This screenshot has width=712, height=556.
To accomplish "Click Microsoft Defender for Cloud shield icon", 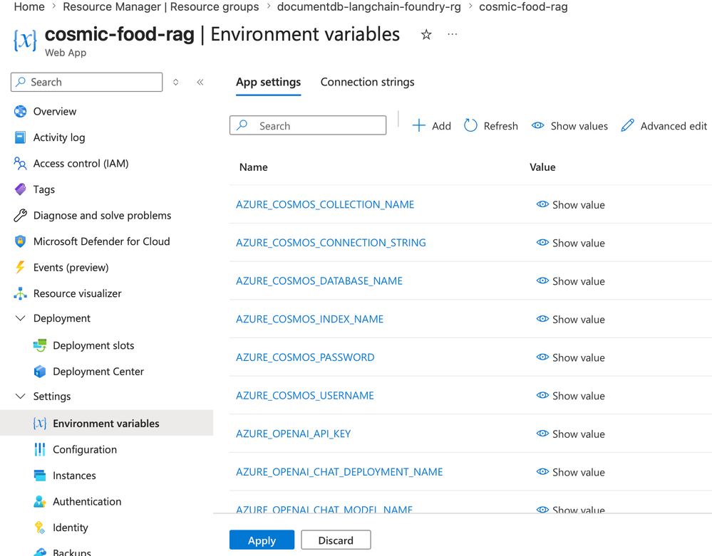I will click(x=20, y=241).
